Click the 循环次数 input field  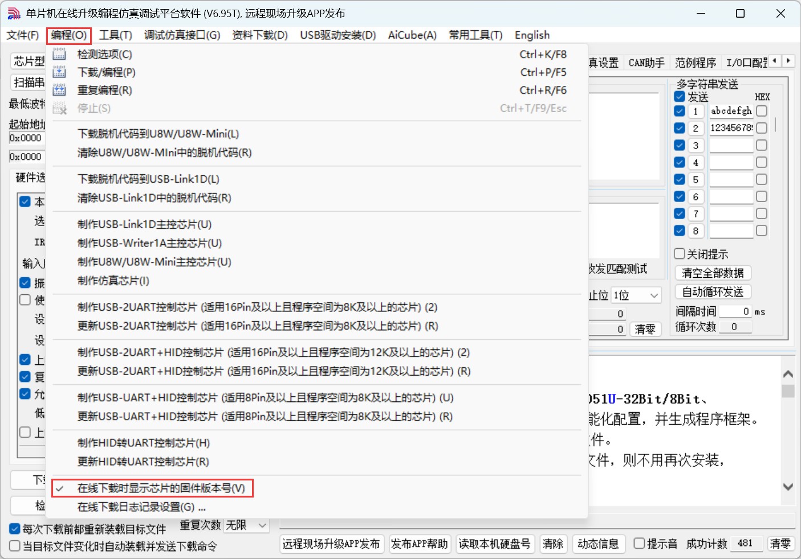735,327
